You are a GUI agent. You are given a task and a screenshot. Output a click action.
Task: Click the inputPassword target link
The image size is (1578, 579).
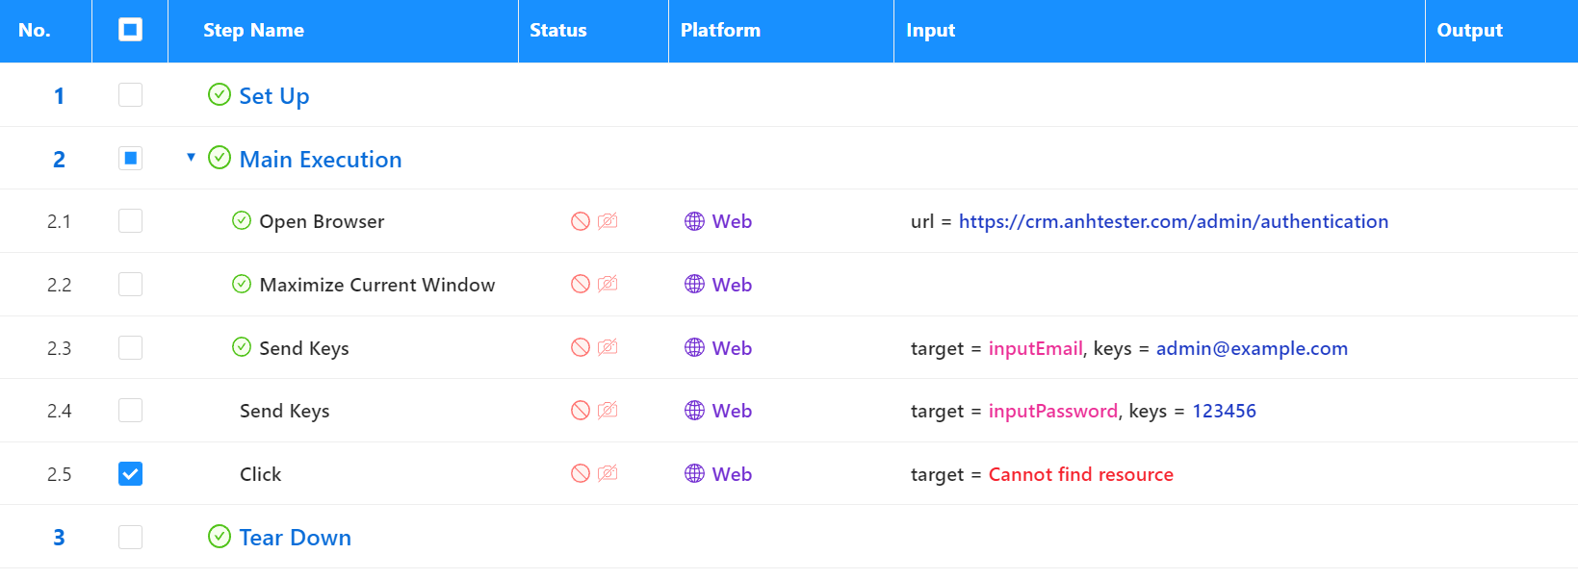[1052, 411]
